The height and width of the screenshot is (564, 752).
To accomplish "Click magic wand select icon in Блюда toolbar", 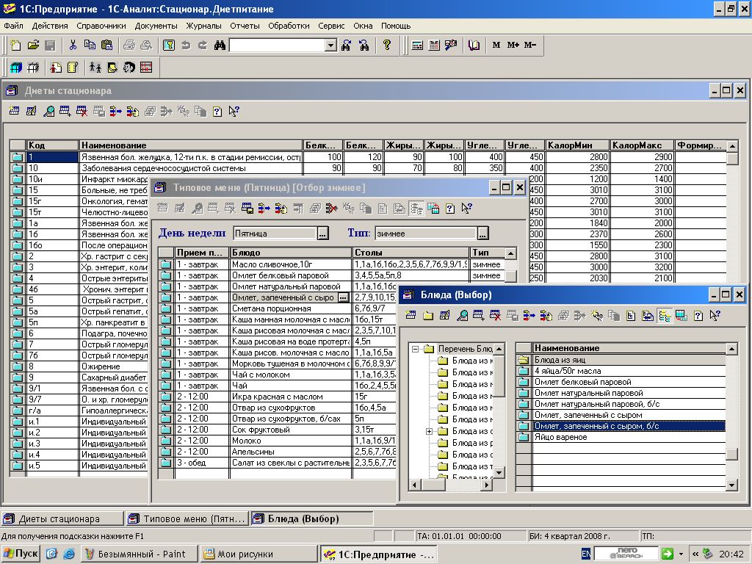I will tap(596, 315).
